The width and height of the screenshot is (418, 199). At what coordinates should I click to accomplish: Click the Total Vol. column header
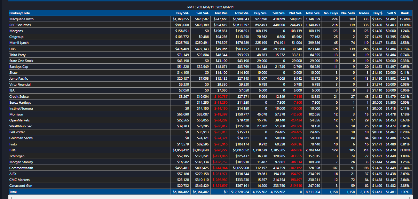coord(313,13)
